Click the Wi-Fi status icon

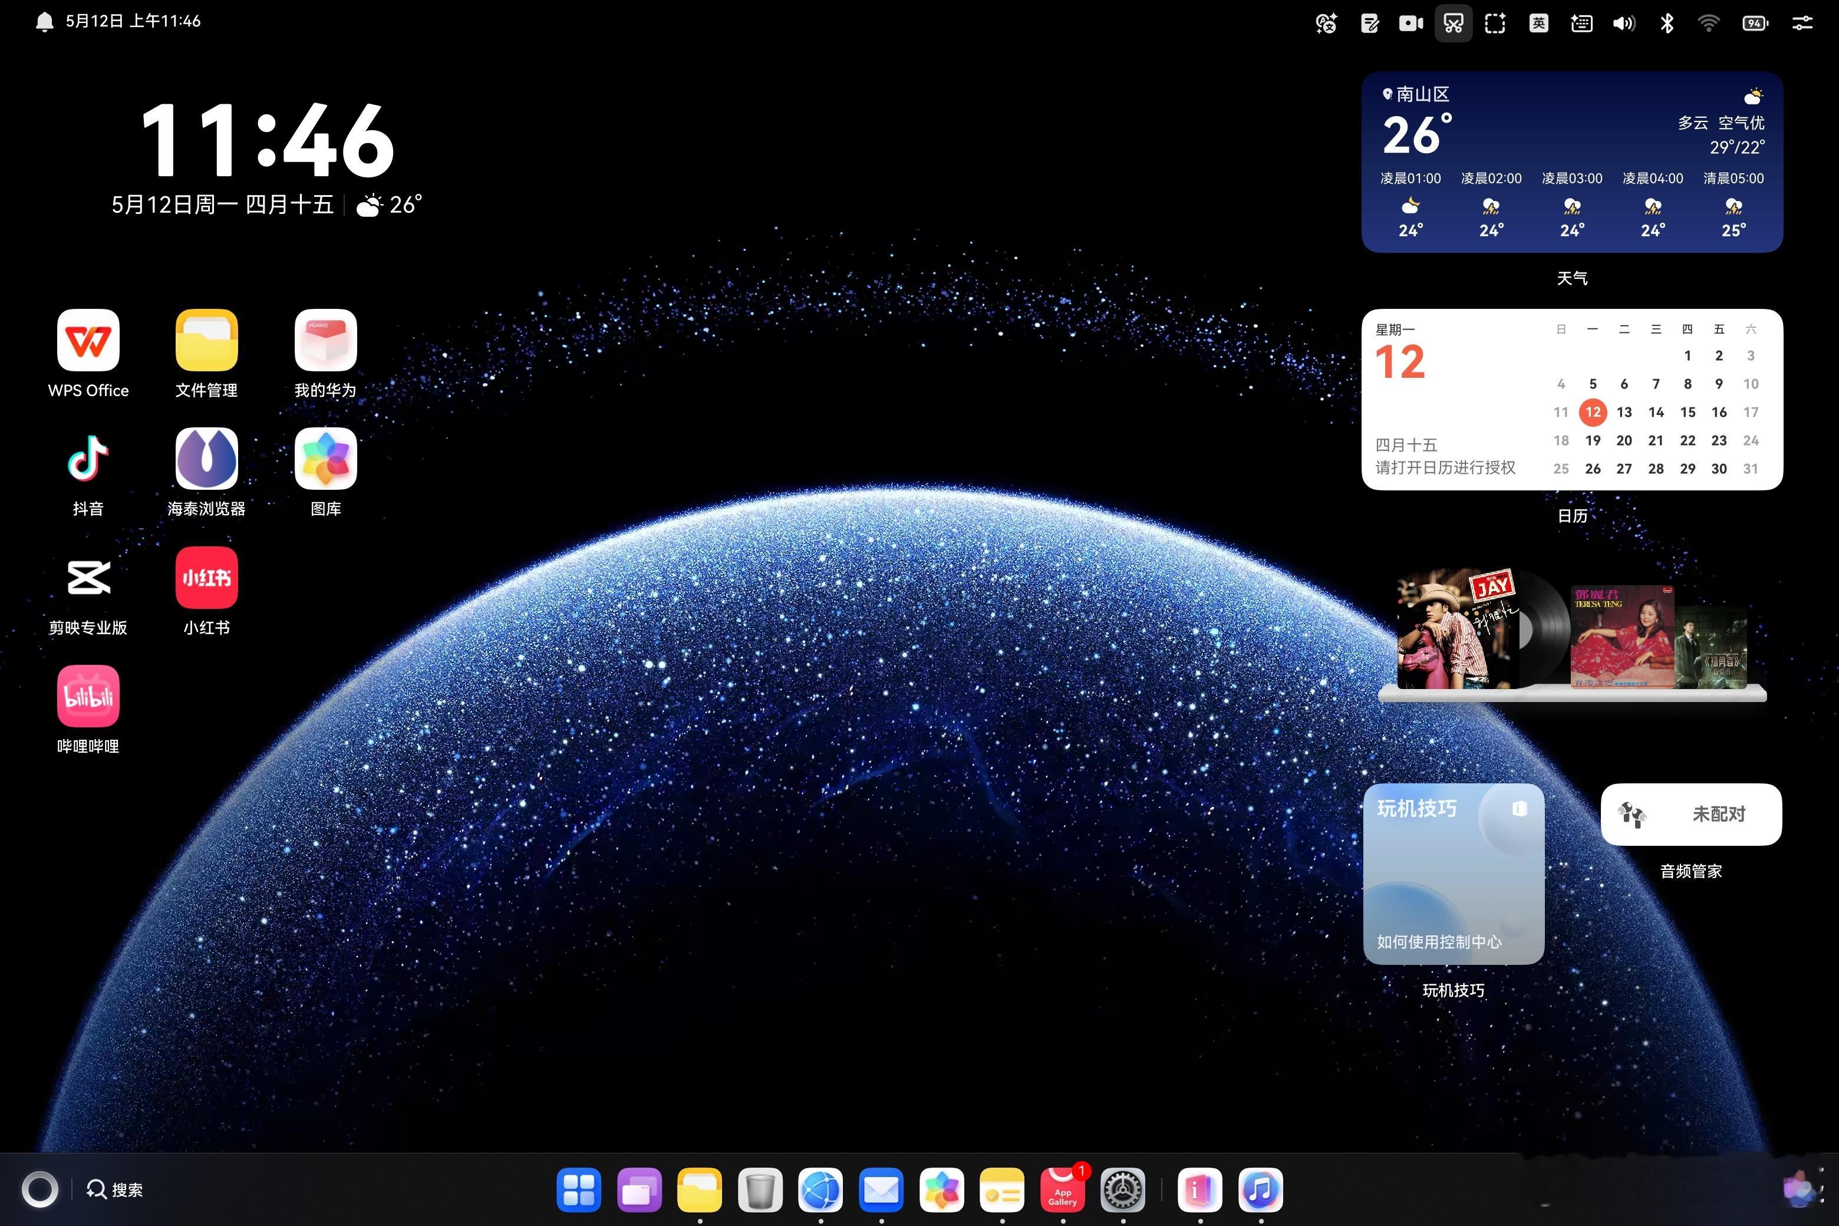(x=1708, y=24)
